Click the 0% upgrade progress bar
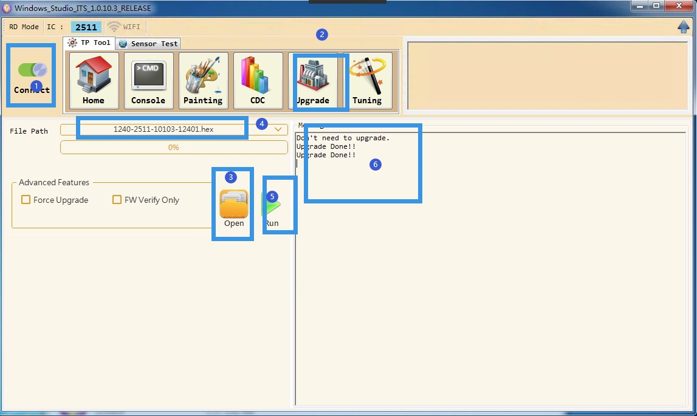 [x=173, y=148]
